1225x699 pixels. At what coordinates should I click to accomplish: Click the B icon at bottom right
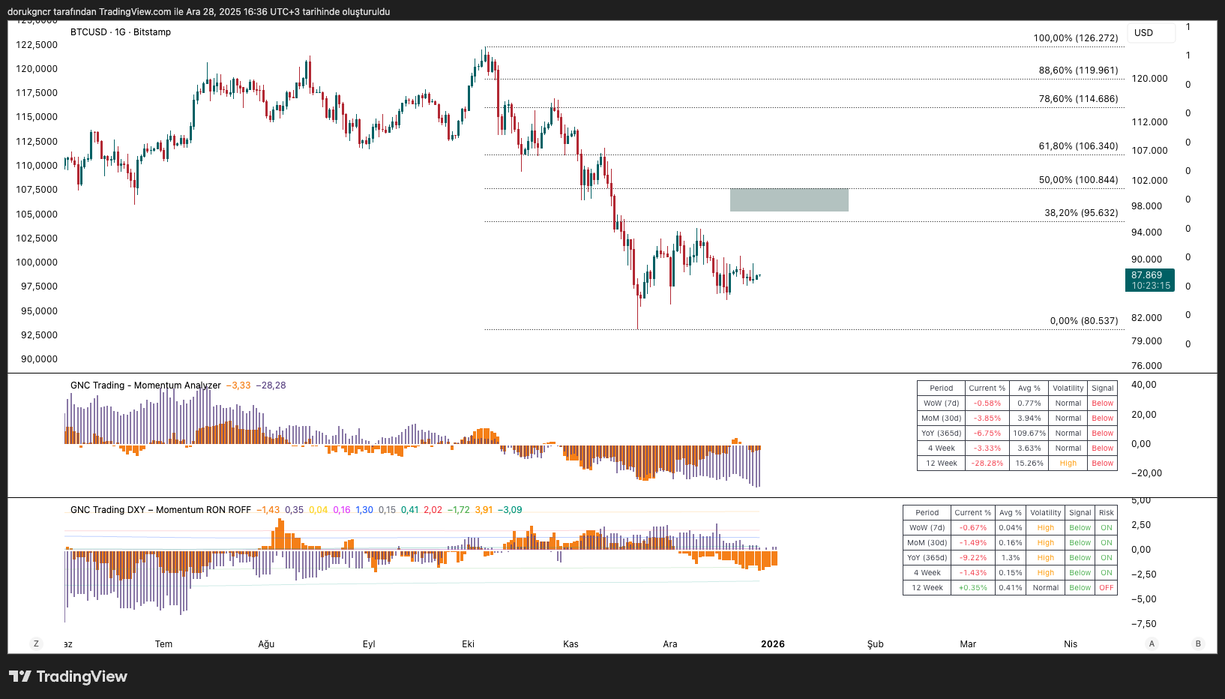pyautogui.click(x=1198, y=643)
